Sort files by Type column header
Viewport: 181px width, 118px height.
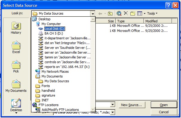[130, 21]
